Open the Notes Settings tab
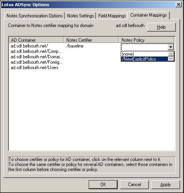Viewport: 184px width, 193px height. tap(81, 16)
